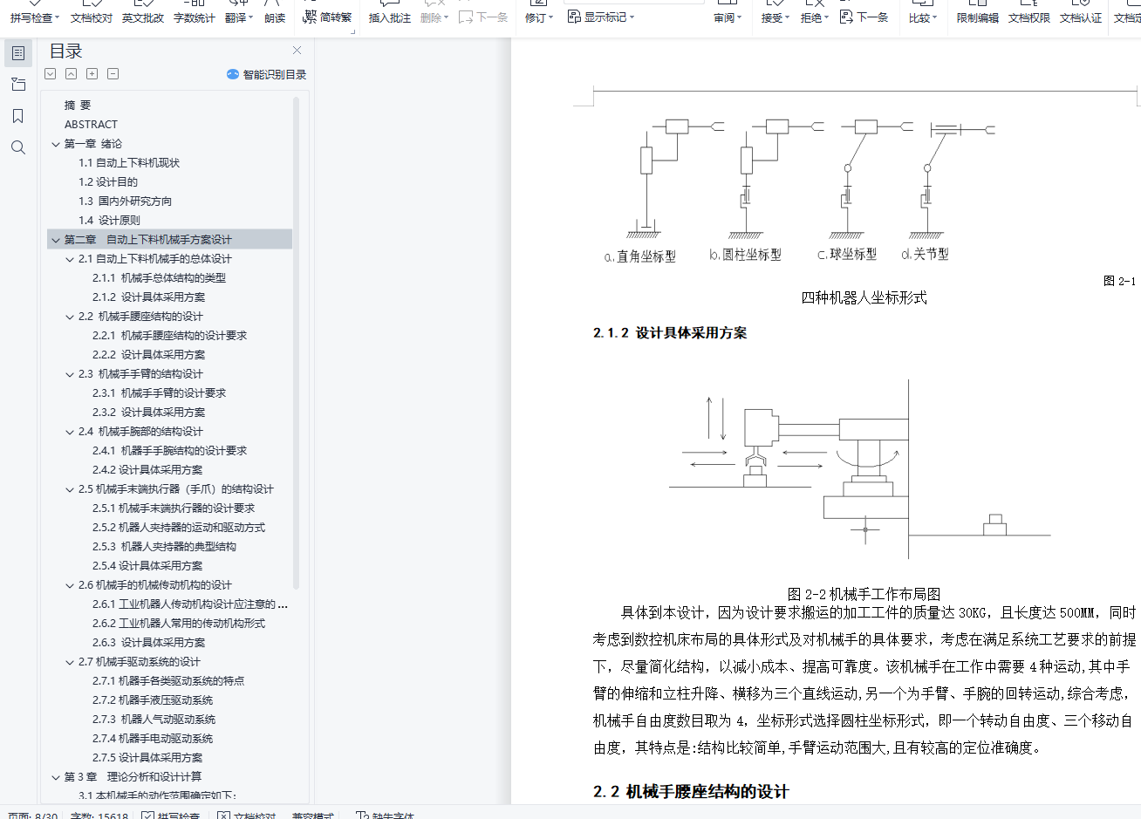Jump to 2.2.1 机械手腰座结构的设计要求
This screenshot has height=819, width=1141.
[x=169, y=336]
